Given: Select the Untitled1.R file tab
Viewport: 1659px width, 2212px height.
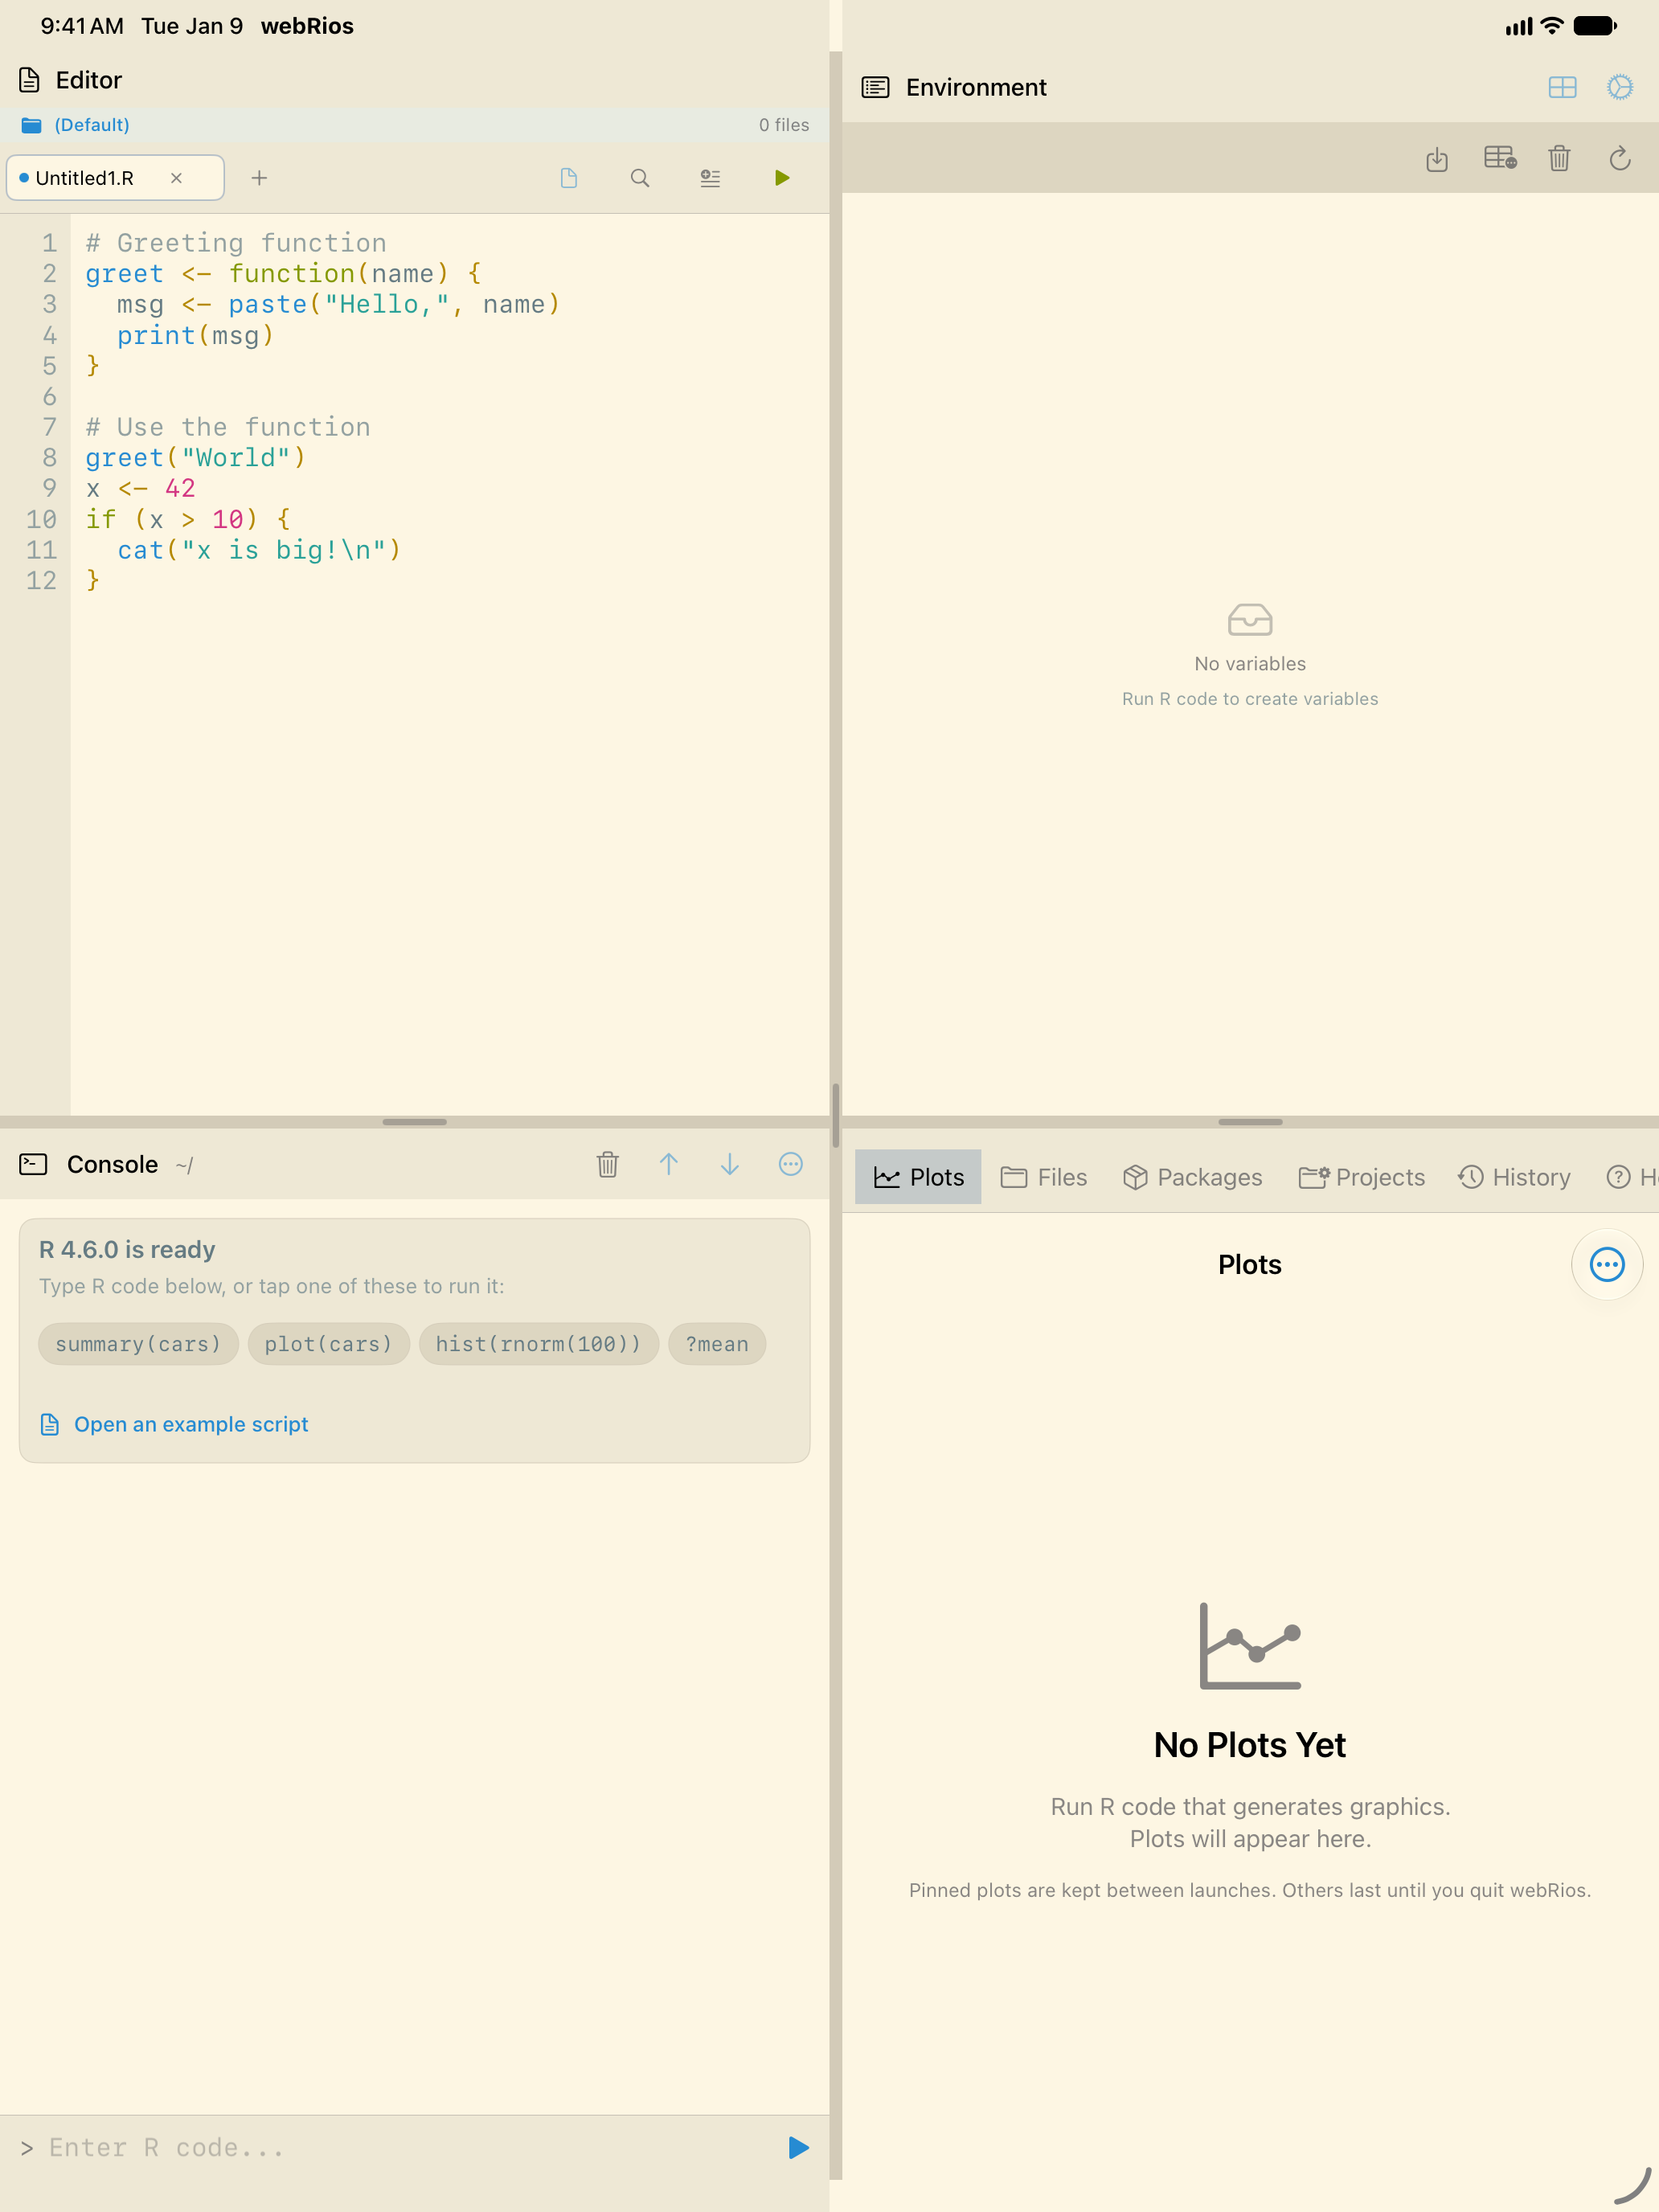Looking at the screenshot, I should click(115, 178).
